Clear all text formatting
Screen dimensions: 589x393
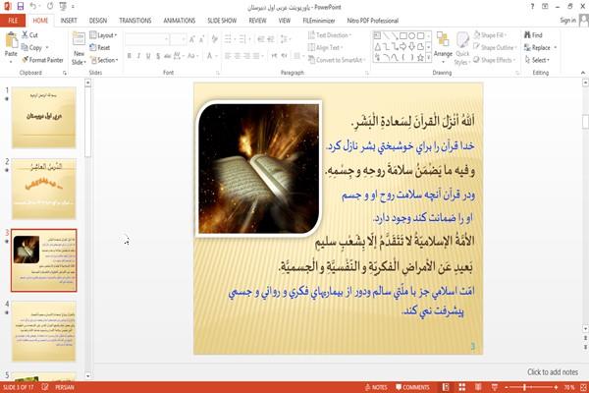click(x=214, y=39)
